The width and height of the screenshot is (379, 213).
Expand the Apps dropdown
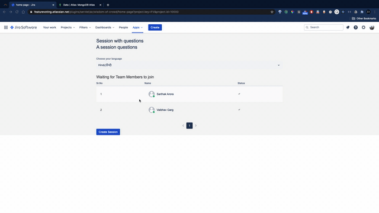tap(137, 28)
